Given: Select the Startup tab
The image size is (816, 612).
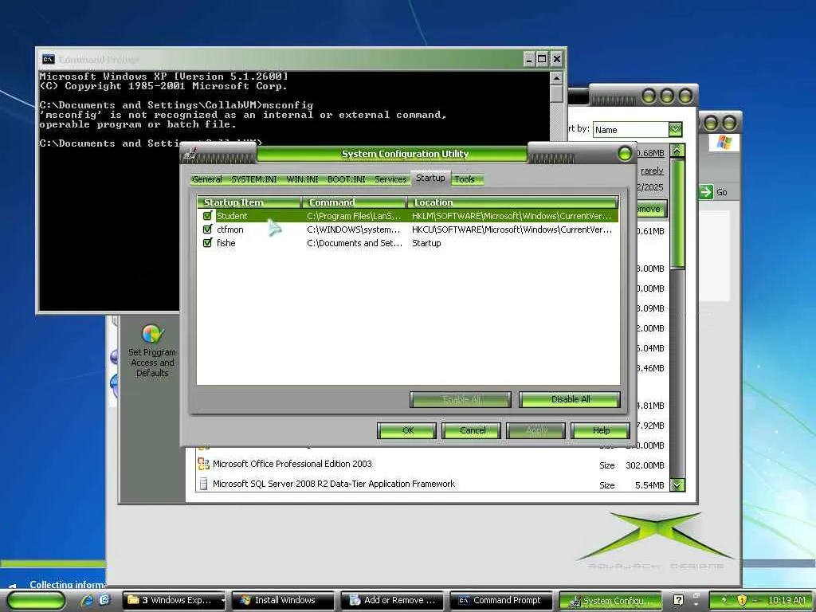Looking at the screenshot, I should click(430, 178).
